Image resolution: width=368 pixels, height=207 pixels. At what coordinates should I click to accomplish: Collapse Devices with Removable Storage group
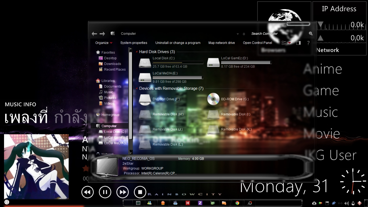pos(137,88)
